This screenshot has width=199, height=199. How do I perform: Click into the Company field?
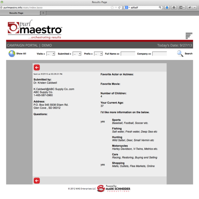pos(159,53)
